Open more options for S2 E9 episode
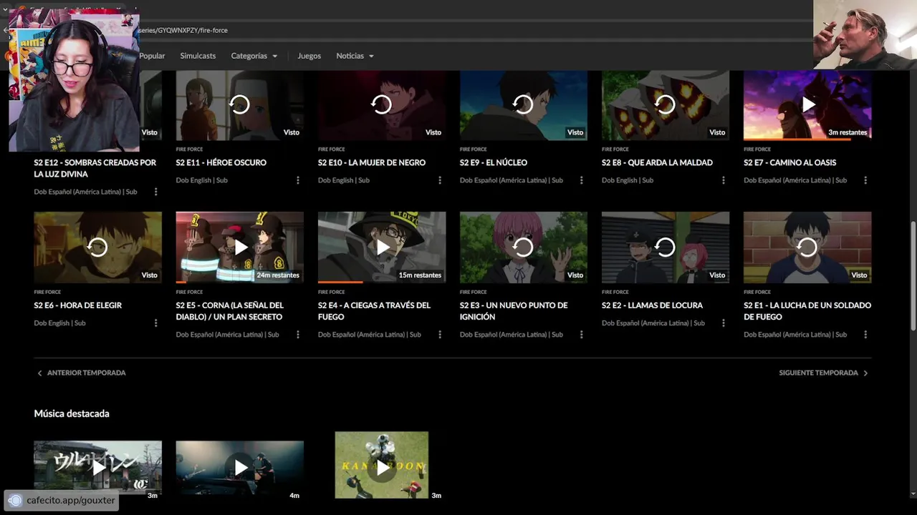The width and height of the screenshot is (917, 515). 582,180
